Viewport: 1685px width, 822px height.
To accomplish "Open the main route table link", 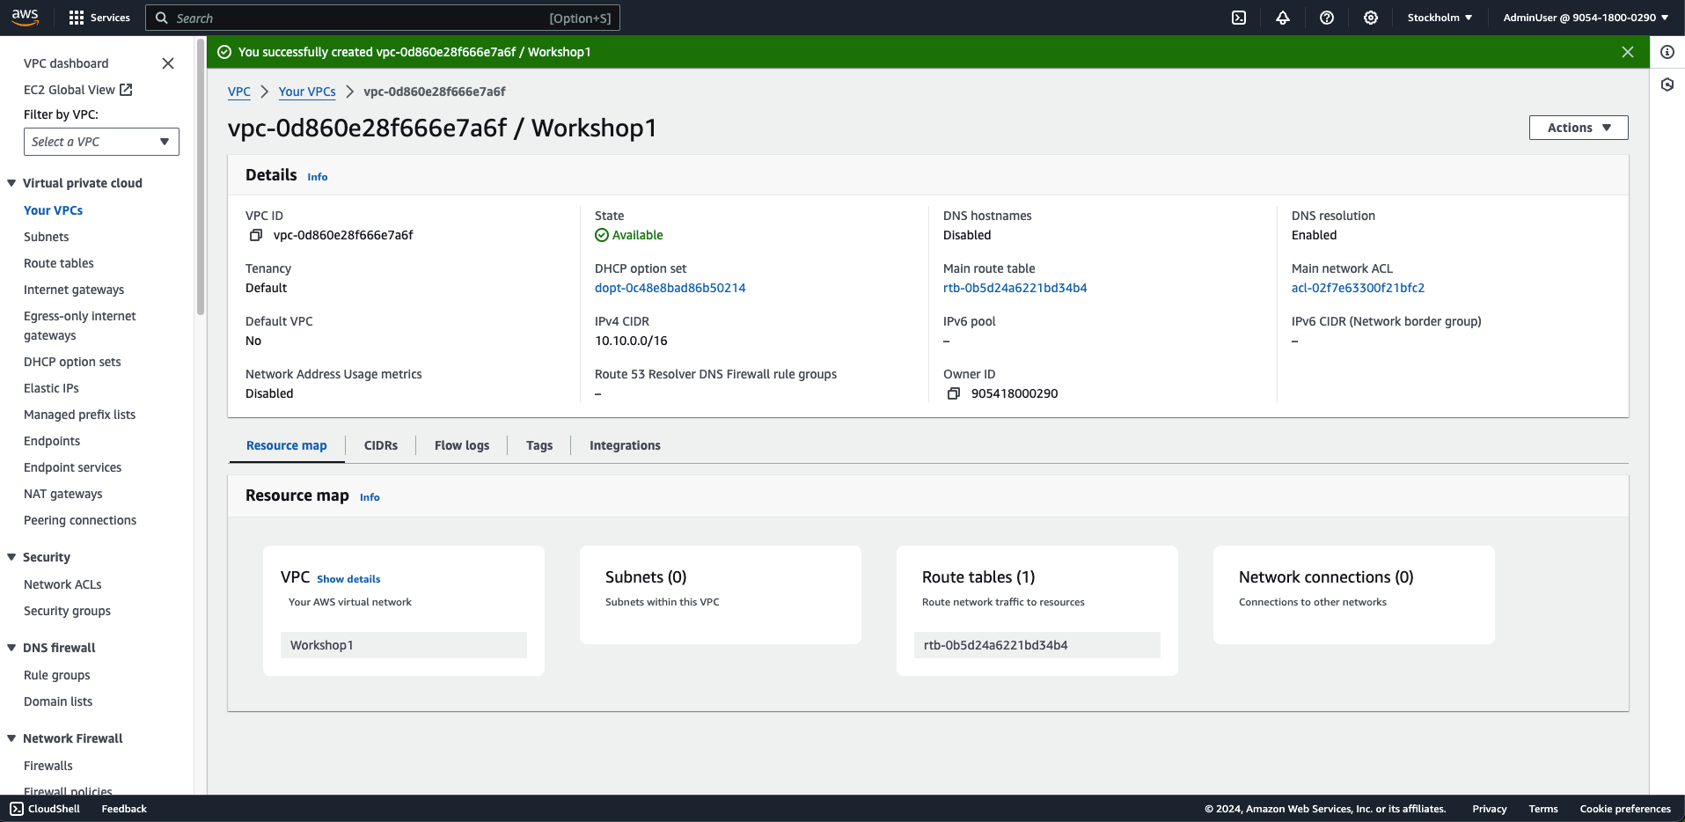I will click(x=1015, y=288).
